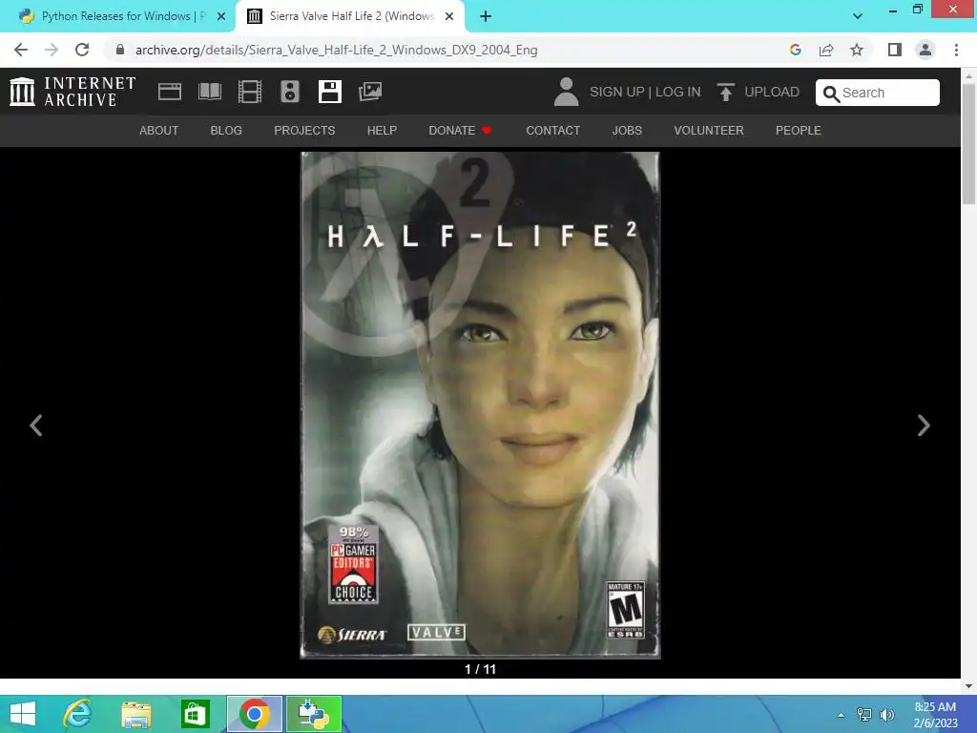
Task: Show hidden tray icons arrow
Action: (x=842, y=715)
